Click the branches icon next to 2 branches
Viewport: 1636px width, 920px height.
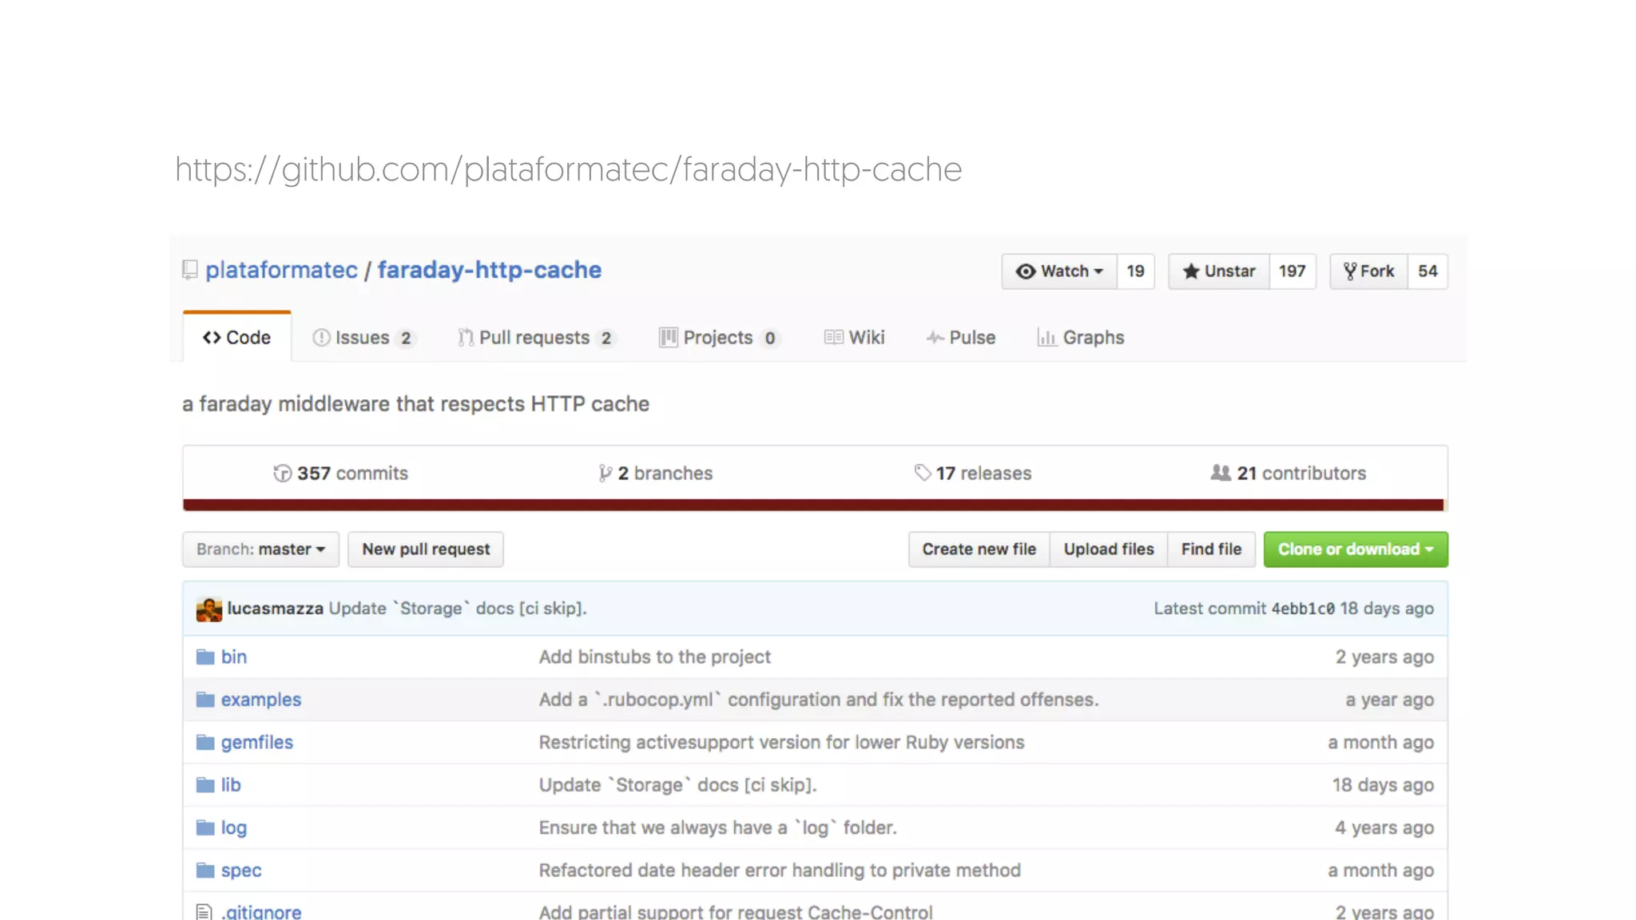[606, 474]
